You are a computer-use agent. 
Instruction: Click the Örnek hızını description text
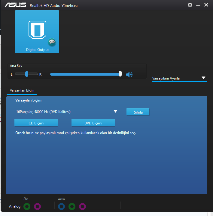click(x=75, y=133)
